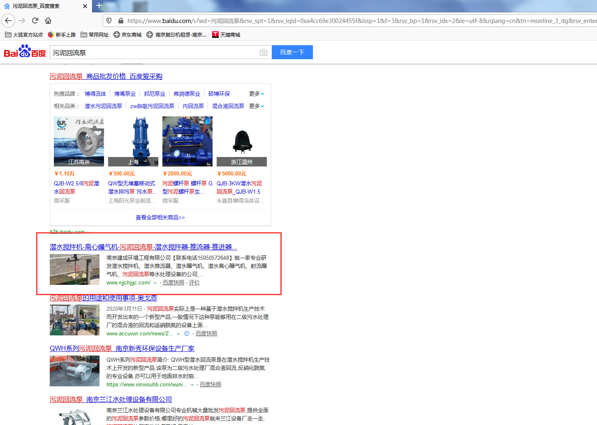Open QJB-3KW潜水污泥回流泵 product link
The height and width of the screenshot is (425, 597).
coord(239,187)
